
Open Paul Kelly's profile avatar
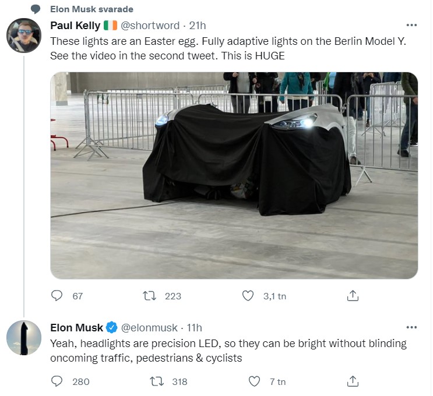click(x=23, y=36)
